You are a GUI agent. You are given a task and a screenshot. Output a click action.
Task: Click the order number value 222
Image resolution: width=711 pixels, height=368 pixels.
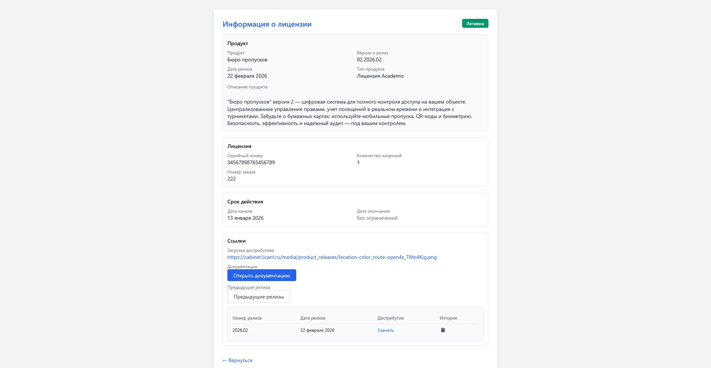click(x=231, y=179)
